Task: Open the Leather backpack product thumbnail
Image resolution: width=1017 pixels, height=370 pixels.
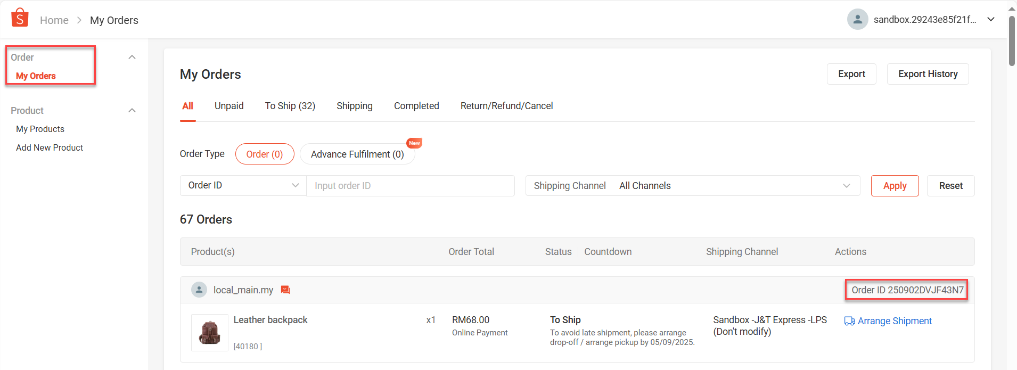Action: click(x=210, y=333)
